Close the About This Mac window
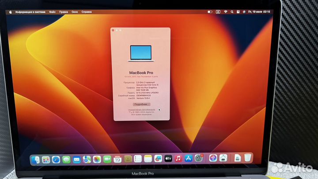Viewport: 318px width, 179px height. pyautogui.click(x=113, y=30)
